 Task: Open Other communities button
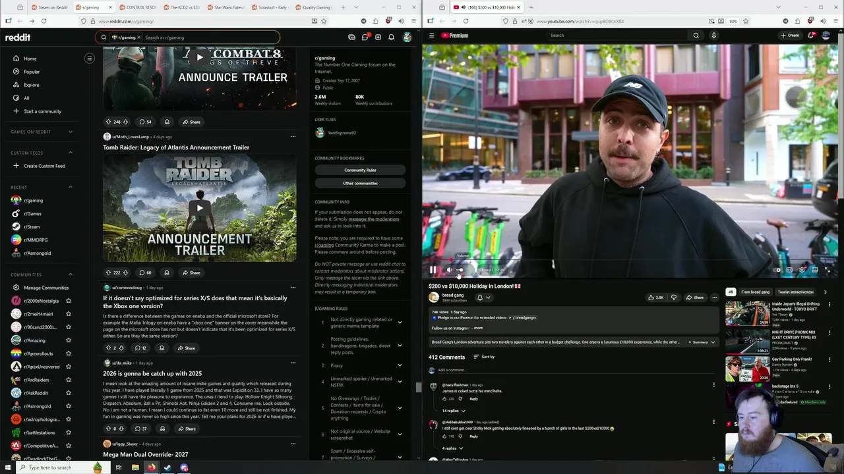point(360,183)
